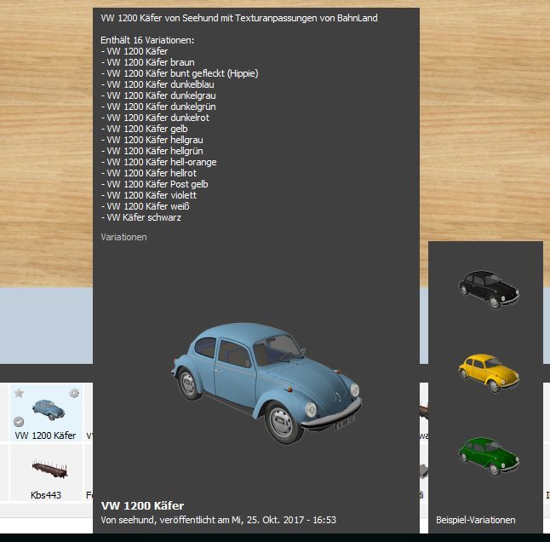Click the Variationen label
Image resolution: width=550 pixels, height=542 pixels.
pos(123,237)
